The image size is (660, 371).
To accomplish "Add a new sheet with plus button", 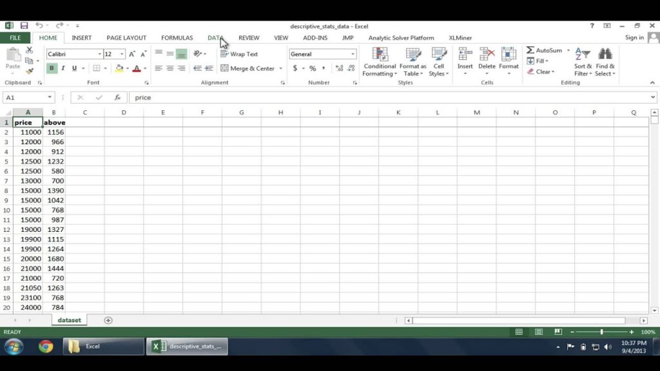I will coord(108,320).
